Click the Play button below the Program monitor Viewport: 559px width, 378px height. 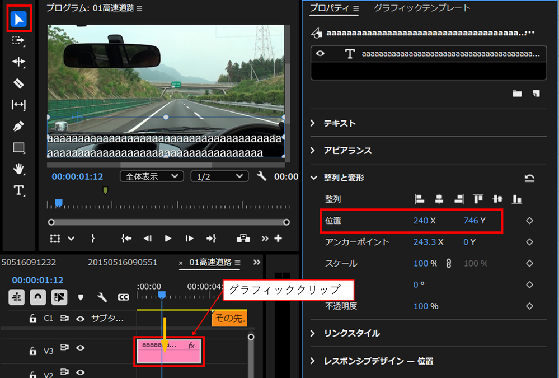coord(167,238)
